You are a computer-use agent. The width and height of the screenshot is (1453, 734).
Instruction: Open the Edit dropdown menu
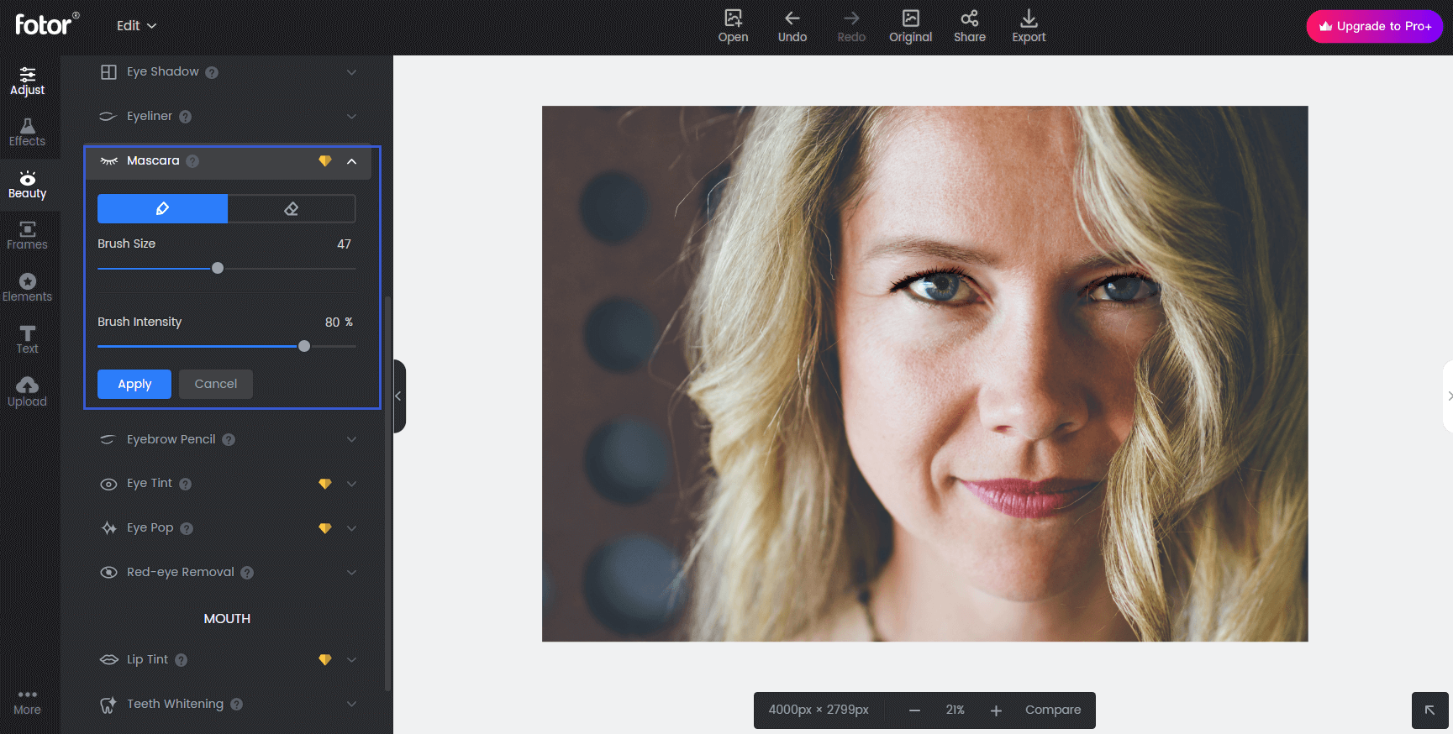136,25
